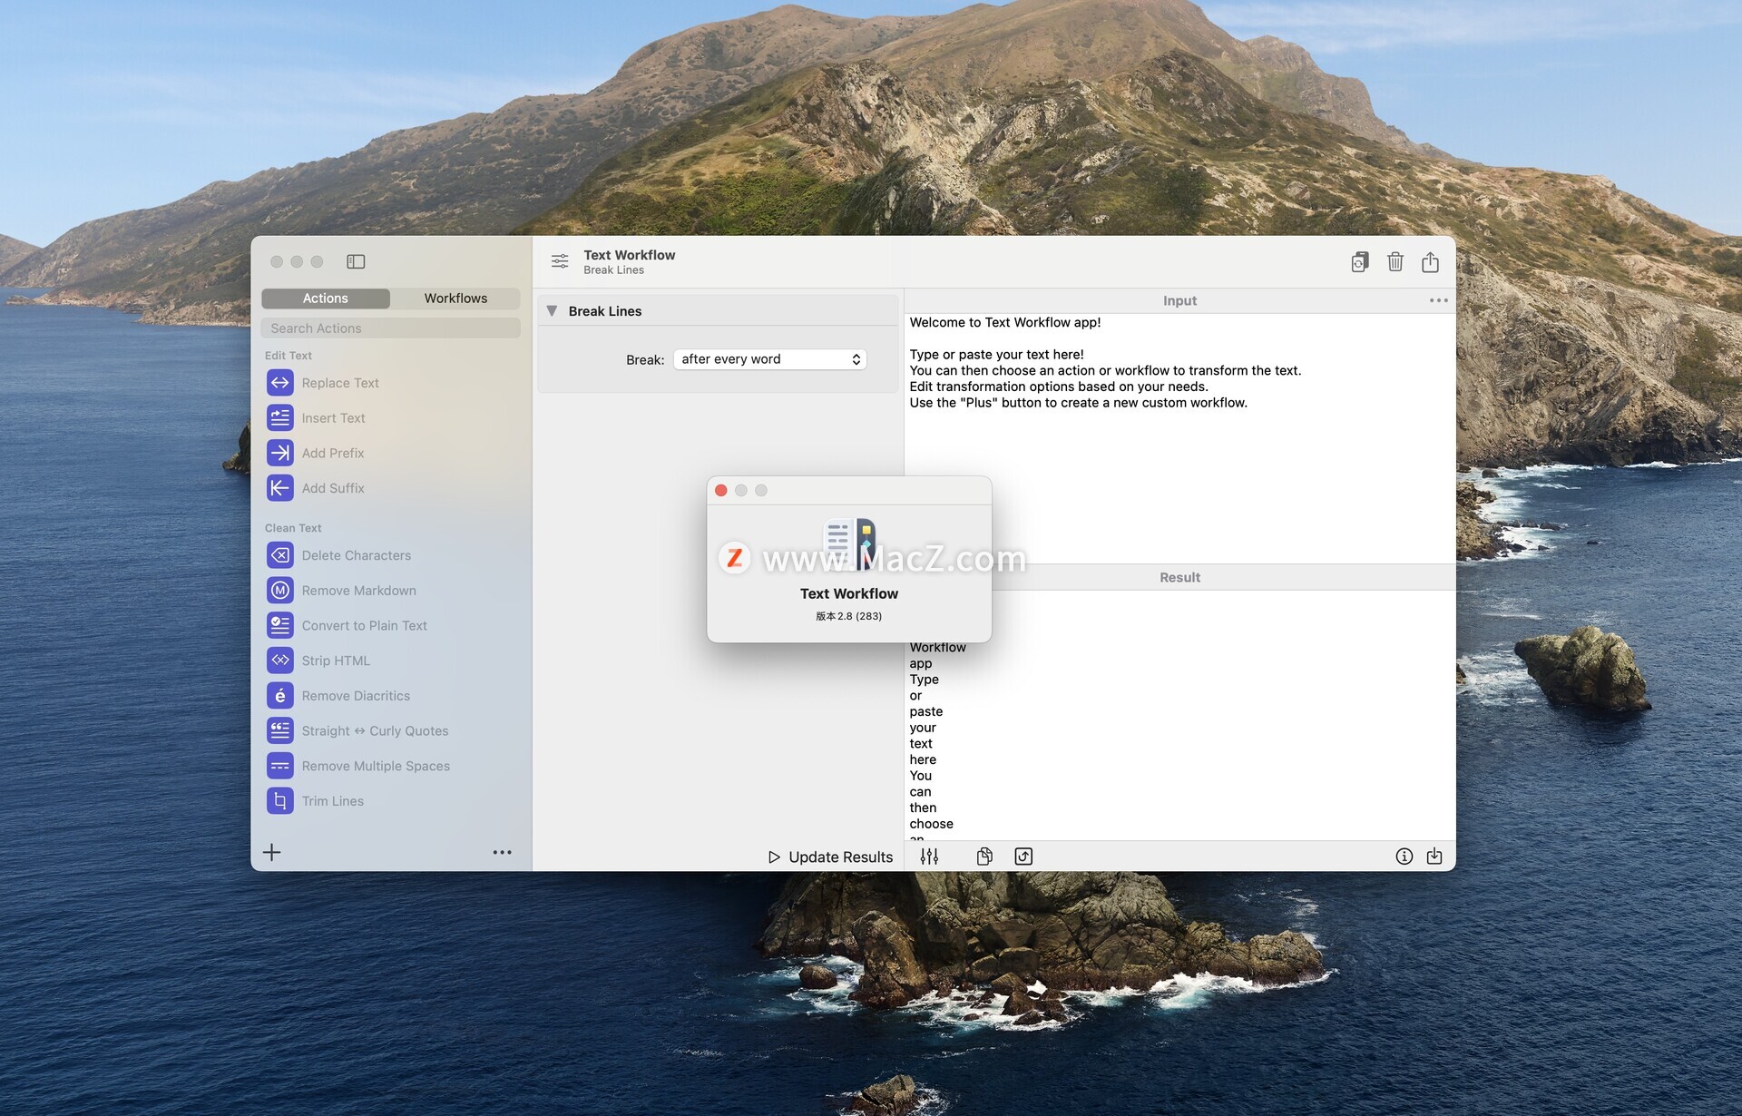1742x1116 pixels.
Task: Select the Add Prefix action label
Action: click(x=333, y=453)
